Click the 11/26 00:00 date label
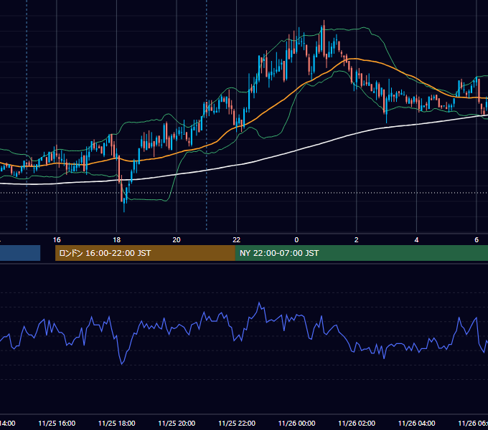This screenshot has height=430, width=488. [296, 423]
